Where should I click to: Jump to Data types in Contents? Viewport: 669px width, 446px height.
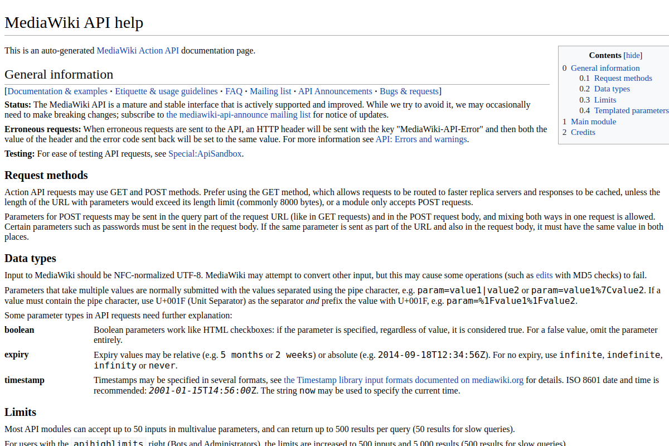(x=612, y=89)
